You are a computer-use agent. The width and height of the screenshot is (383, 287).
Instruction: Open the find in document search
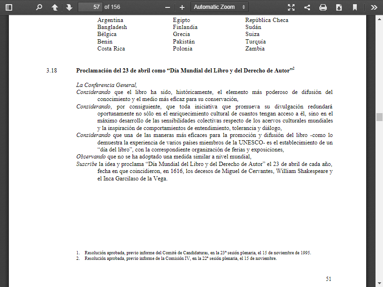(x=39, y=7)
